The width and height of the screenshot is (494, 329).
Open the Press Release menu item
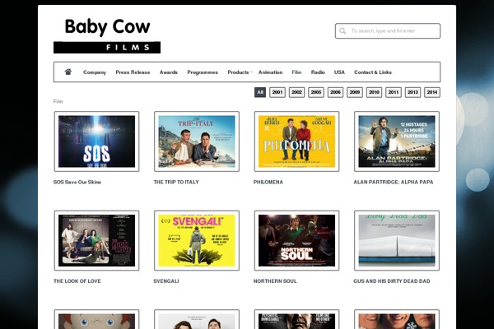pyautogui.click(x=133, y=72)
